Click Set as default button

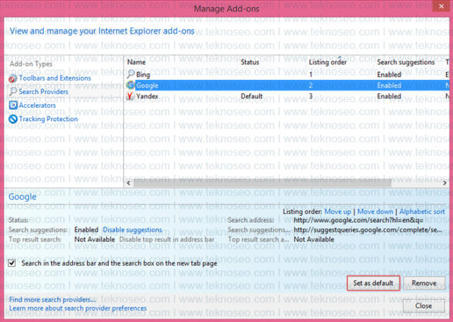373,283
